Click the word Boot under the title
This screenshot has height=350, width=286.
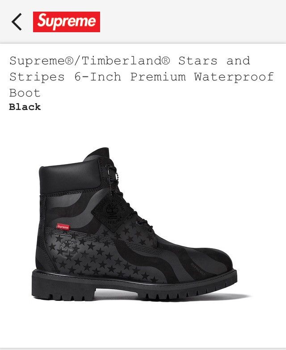click(25, 93)
